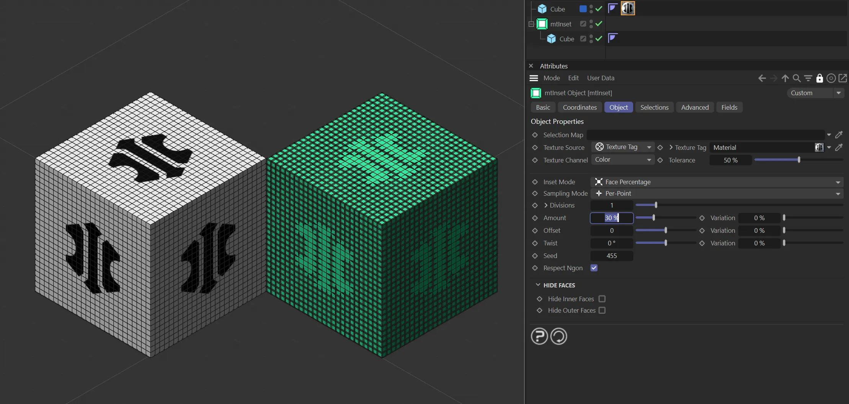Open Attributes in a new window icon

(x=842, y=78)
